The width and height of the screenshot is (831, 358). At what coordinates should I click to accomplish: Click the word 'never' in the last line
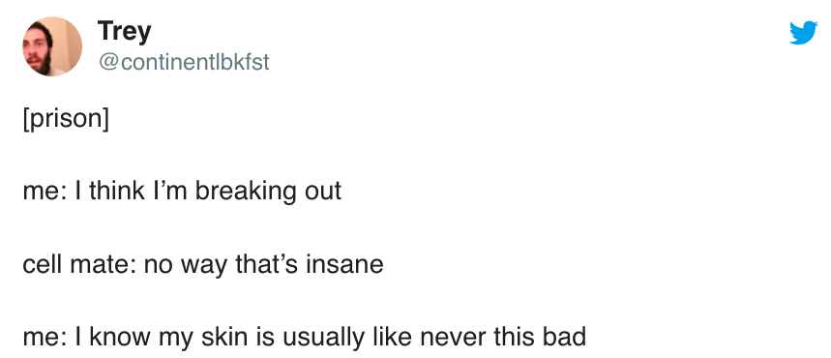[451, 338]
